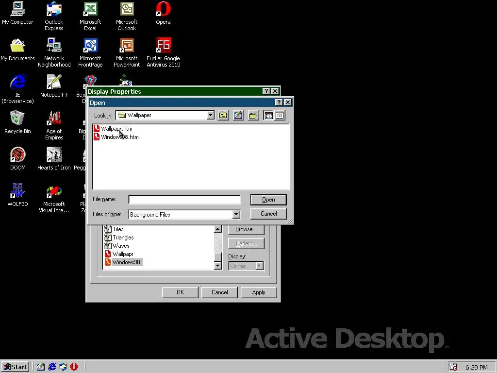Open Microsoft Visual InterDev desktop shortcut
Screen dimensions: 497x373
pyautogui.click(x=54, y=199)
